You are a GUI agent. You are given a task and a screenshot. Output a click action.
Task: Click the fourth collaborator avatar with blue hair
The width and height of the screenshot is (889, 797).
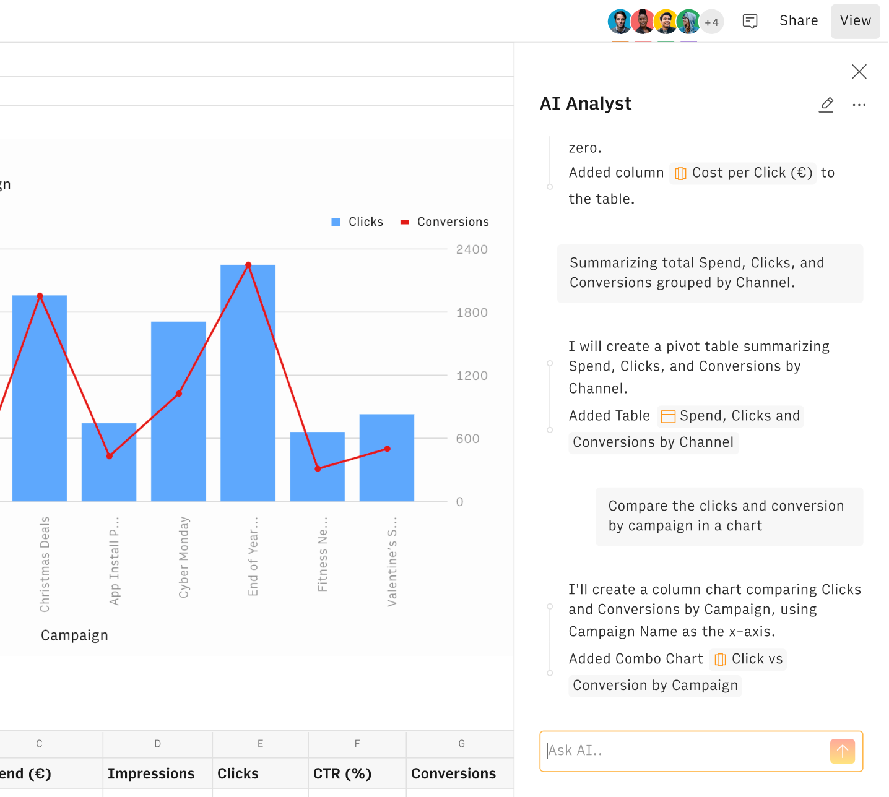click(x=688, y=22)
